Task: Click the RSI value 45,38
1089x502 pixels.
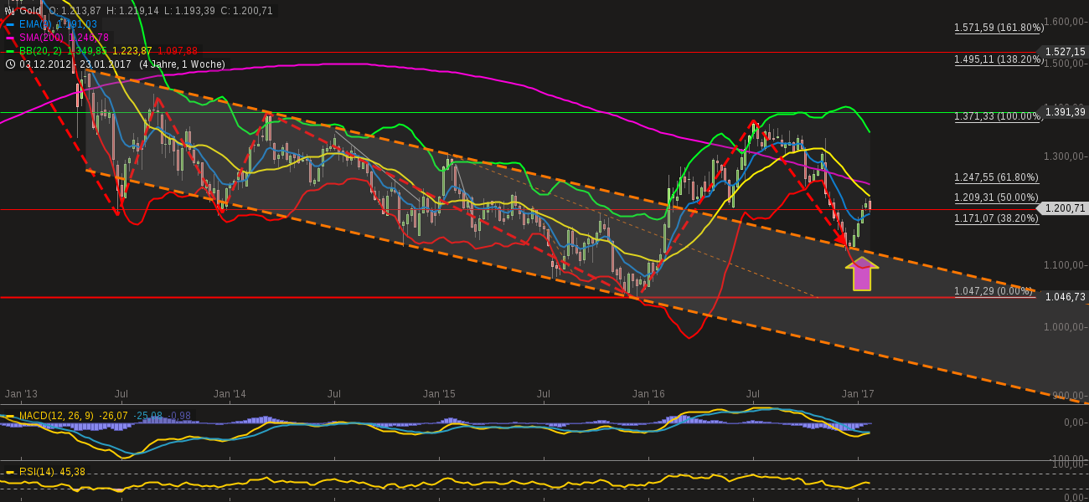Action: click(74, 472)
